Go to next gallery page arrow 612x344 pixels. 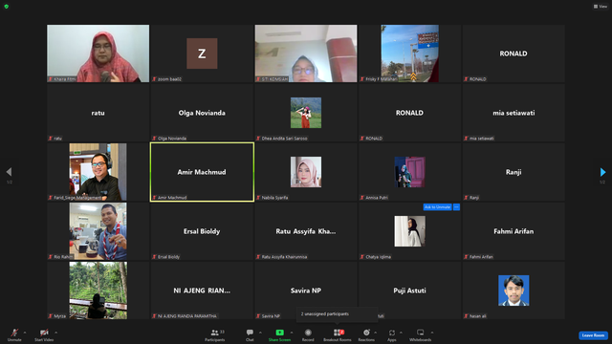pos(602,172)
